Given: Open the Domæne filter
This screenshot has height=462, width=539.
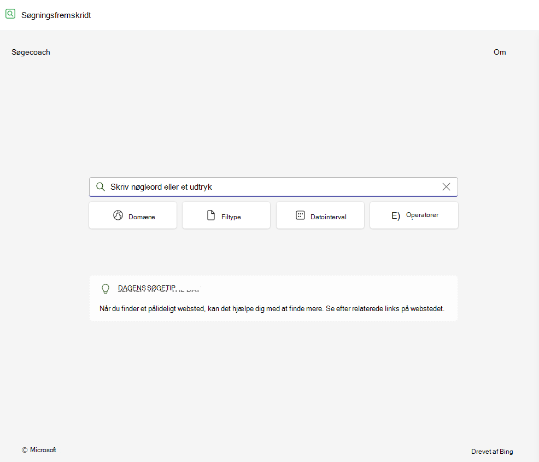Looking at the screenshot, I should point(133,215).
